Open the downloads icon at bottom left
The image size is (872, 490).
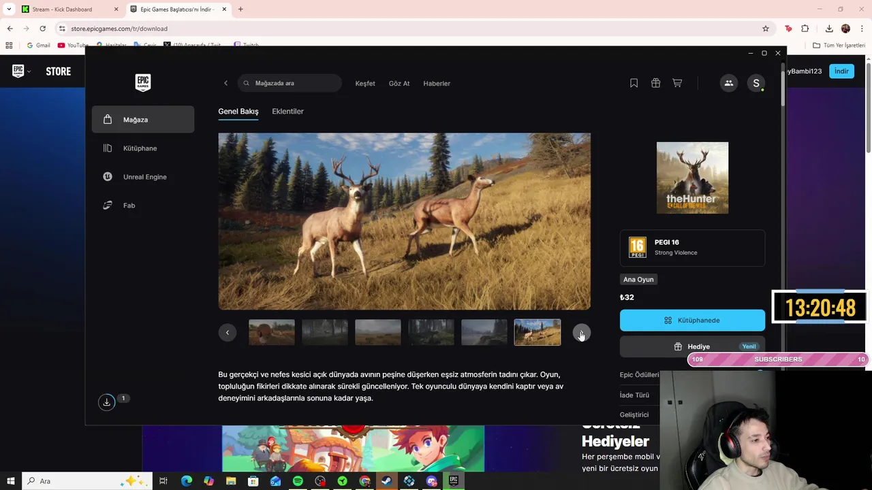pos(106,402)
